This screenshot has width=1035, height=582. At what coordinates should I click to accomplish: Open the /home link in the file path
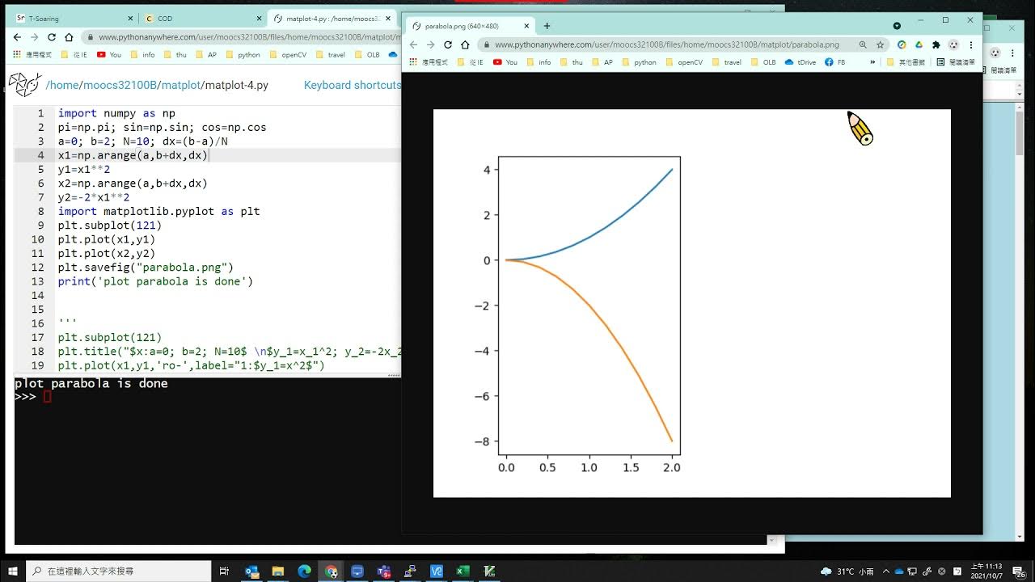point(61,85)
